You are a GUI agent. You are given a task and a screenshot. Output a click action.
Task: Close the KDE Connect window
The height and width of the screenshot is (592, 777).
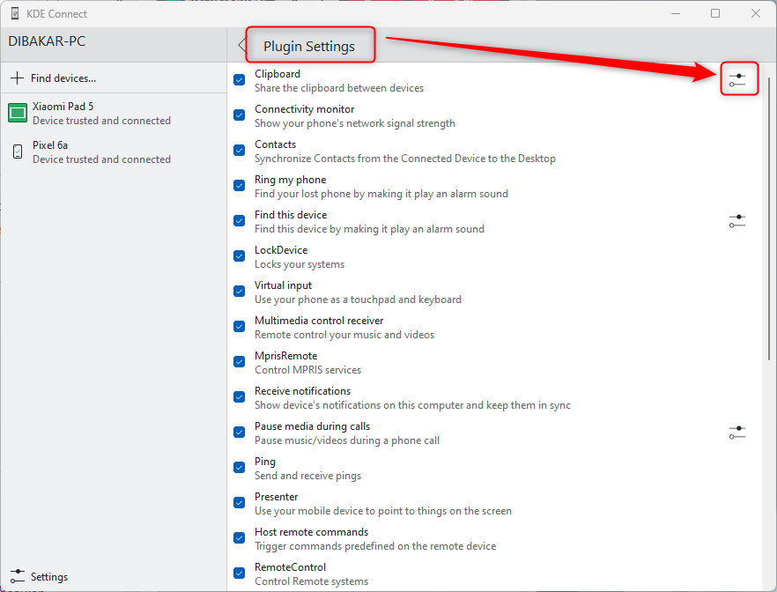tap(756, 13)
